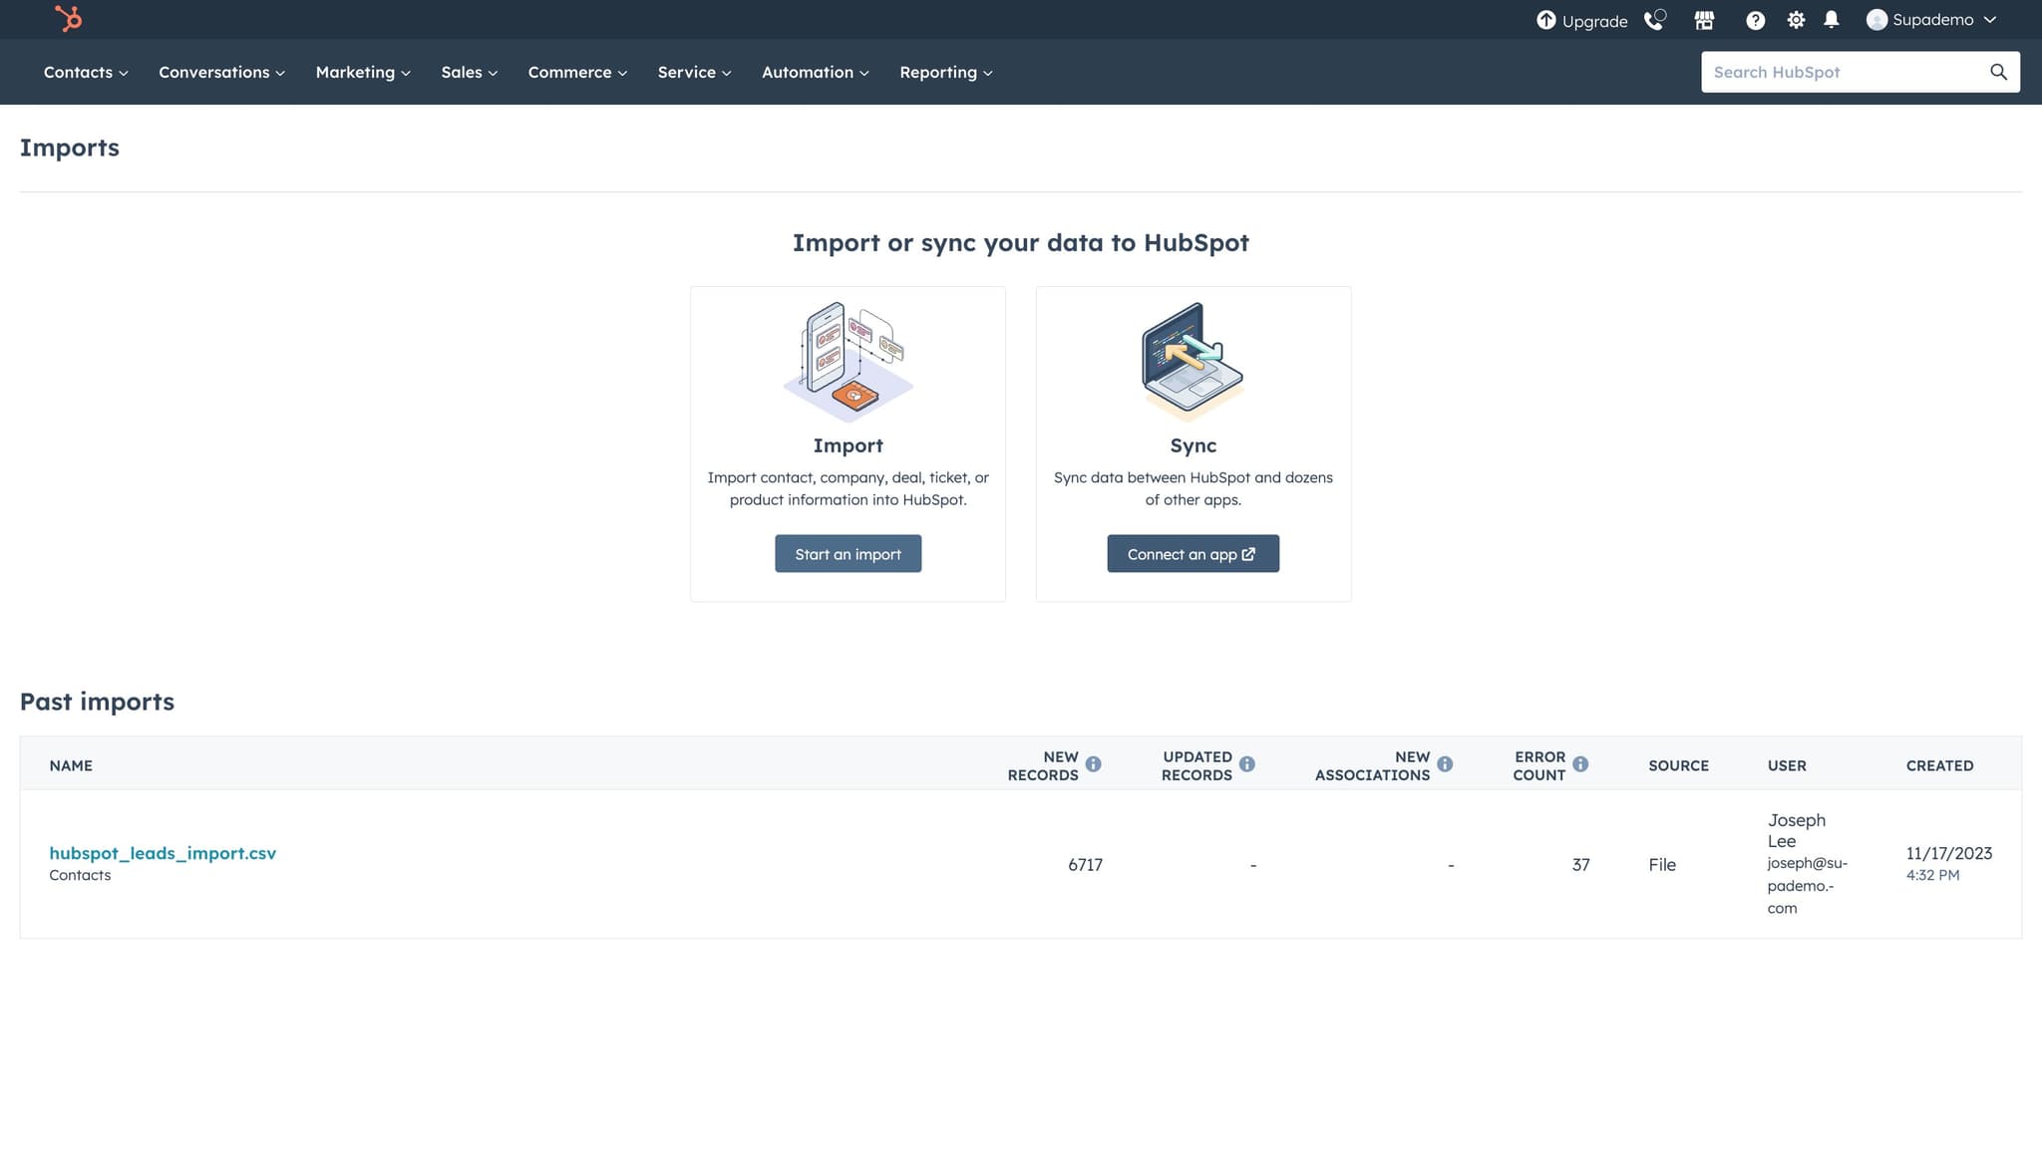The image size is (2042, 1157).
Task: Click the search magnifier icon
Action: click(x=1998, y=72)
